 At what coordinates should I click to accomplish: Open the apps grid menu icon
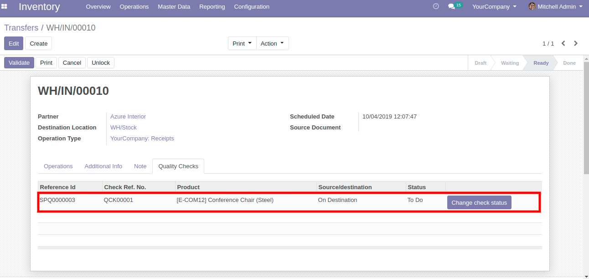tap(5, 6)
